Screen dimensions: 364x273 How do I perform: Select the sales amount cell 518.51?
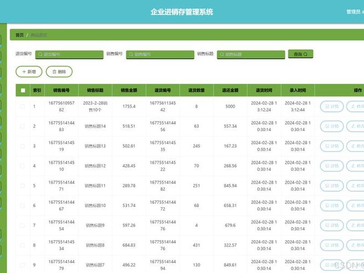coord(129,126)
